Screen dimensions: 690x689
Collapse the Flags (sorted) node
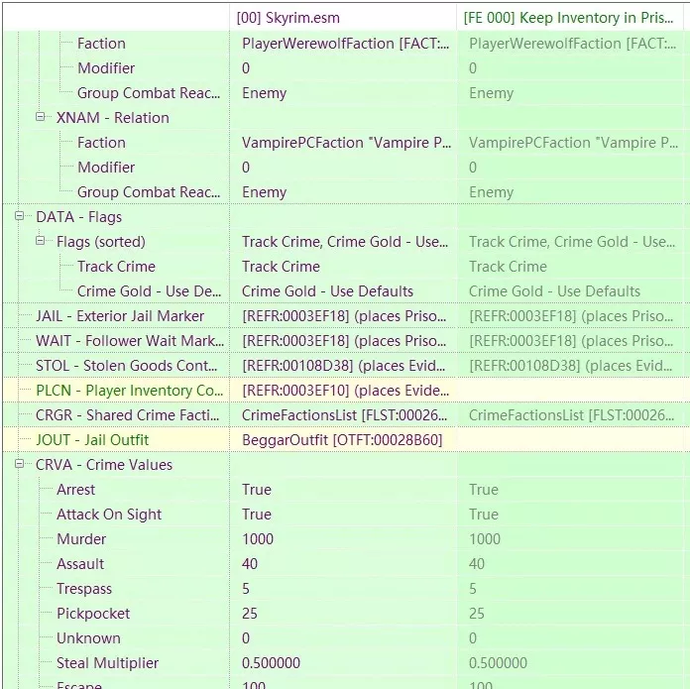click(40, 241)
